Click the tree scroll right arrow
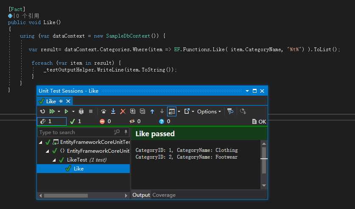355x209 pixels. click(126, 195)
